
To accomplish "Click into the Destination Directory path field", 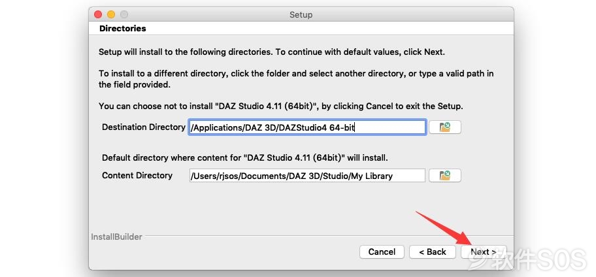I will click(307, 127).
